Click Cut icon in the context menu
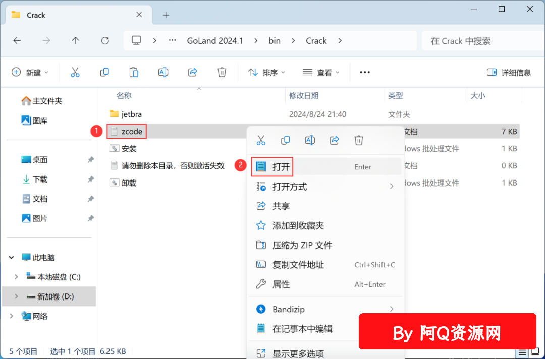 (261, 140)
